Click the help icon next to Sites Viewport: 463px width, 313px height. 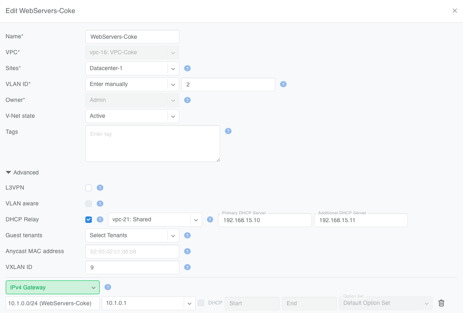(x=187, y=68)
